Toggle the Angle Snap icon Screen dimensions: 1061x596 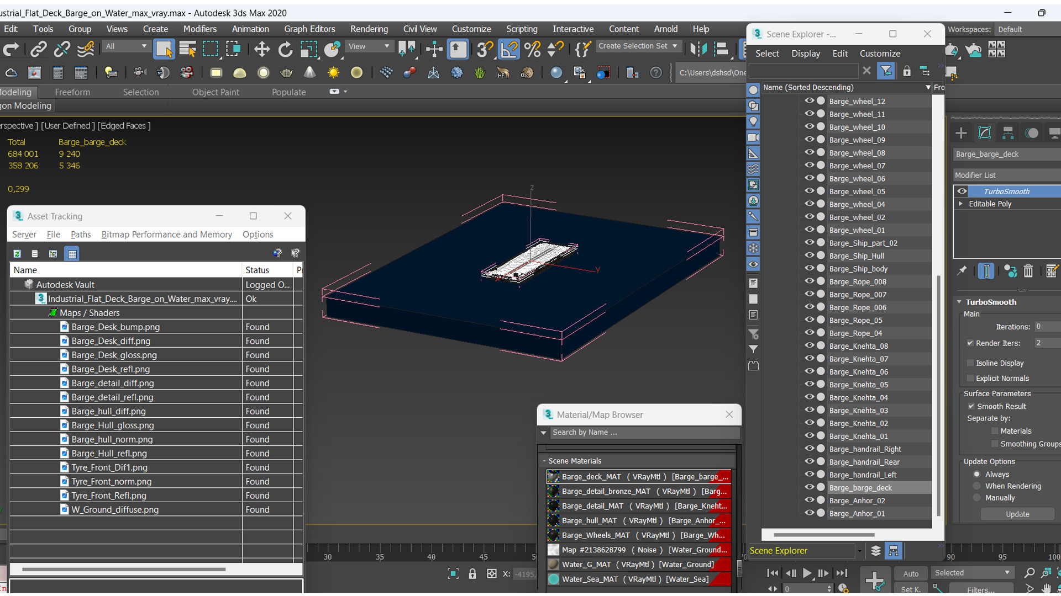(509, 50)
